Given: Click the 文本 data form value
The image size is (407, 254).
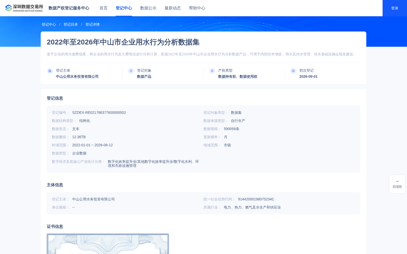Looking at the screenshot, I should (76, 129).
